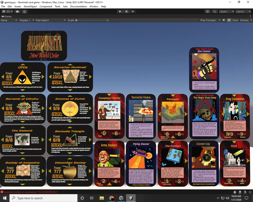Image resolution: width=253 pixels, height=202 pixels.
Task: Open the Undo History icon
Action: [x=207, y=12]
